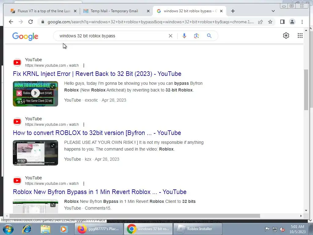Open Action Center flag in system tray
Image resolution: width=313 pixels, height=235 pixels.
click(267, 229)
